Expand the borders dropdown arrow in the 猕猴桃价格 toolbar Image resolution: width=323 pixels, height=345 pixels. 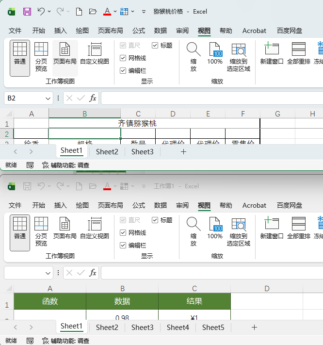133,12
